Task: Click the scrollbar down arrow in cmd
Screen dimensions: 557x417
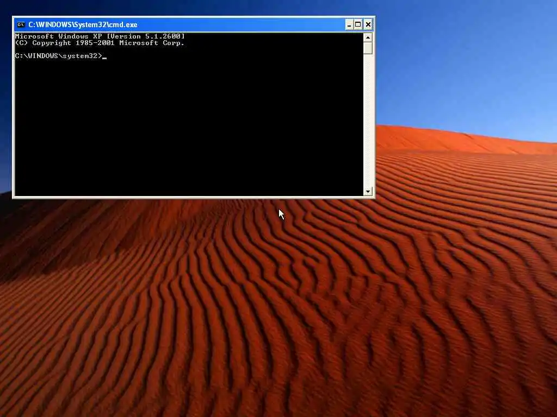Action: [368, 192]
